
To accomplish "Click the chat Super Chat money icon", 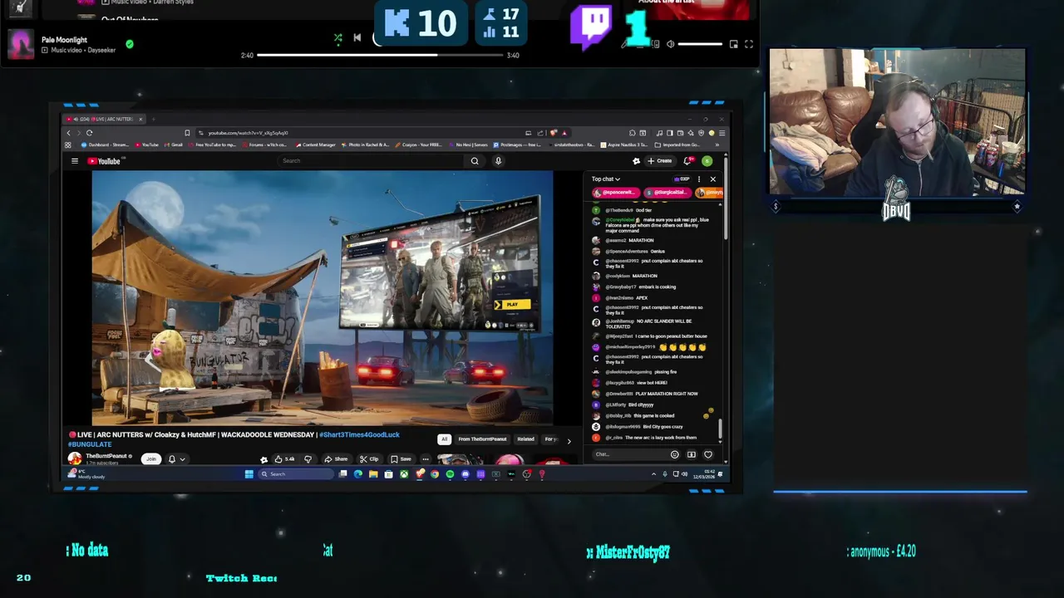I will pos(691,454).
